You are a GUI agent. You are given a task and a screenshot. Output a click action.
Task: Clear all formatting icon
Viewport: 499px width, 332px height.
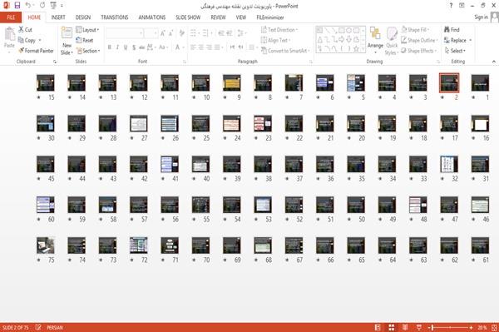(182, 32)
